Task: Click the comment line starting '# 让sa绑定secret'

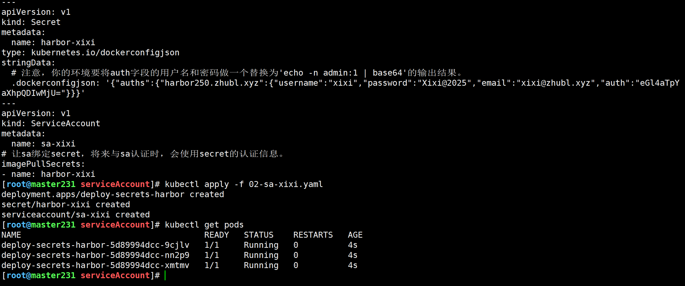Action: click(143, 154)
